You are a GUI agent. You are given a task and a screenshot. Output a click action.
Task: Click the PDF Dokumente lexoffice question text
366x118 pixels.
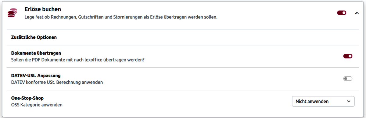78,60
